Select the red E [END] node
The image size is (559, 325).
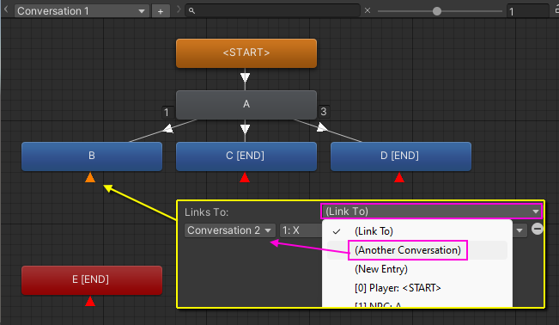click(92, 280)
